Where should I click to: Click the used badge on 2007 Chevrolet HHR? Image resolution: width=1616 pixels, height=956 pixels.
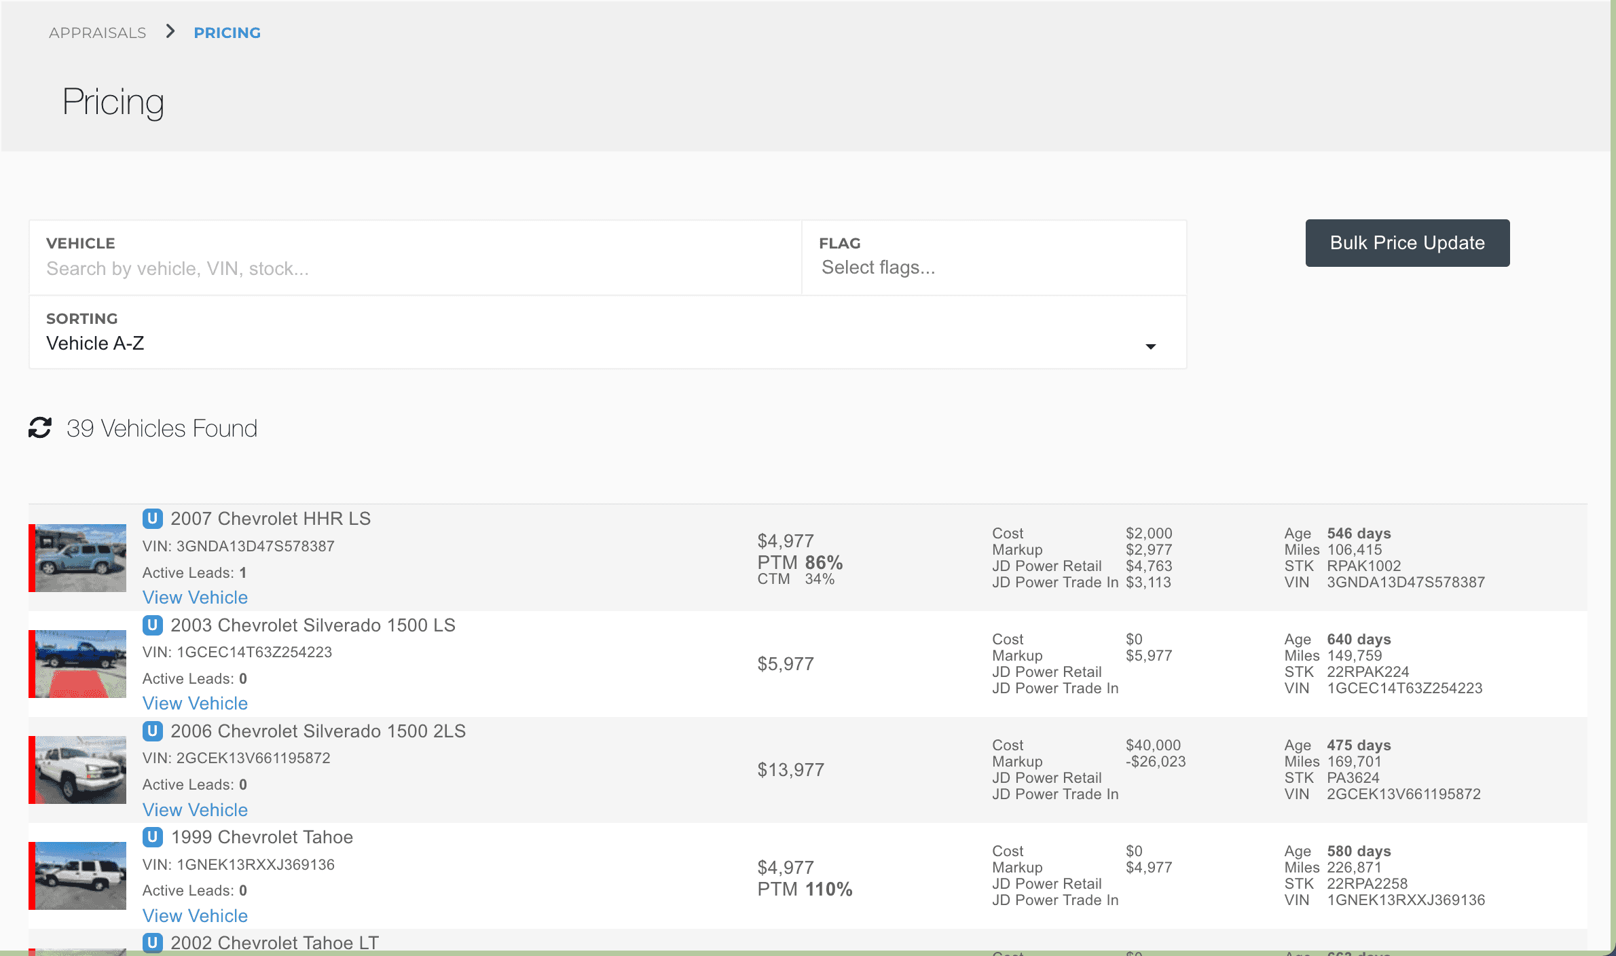click(x=152, y=519)
